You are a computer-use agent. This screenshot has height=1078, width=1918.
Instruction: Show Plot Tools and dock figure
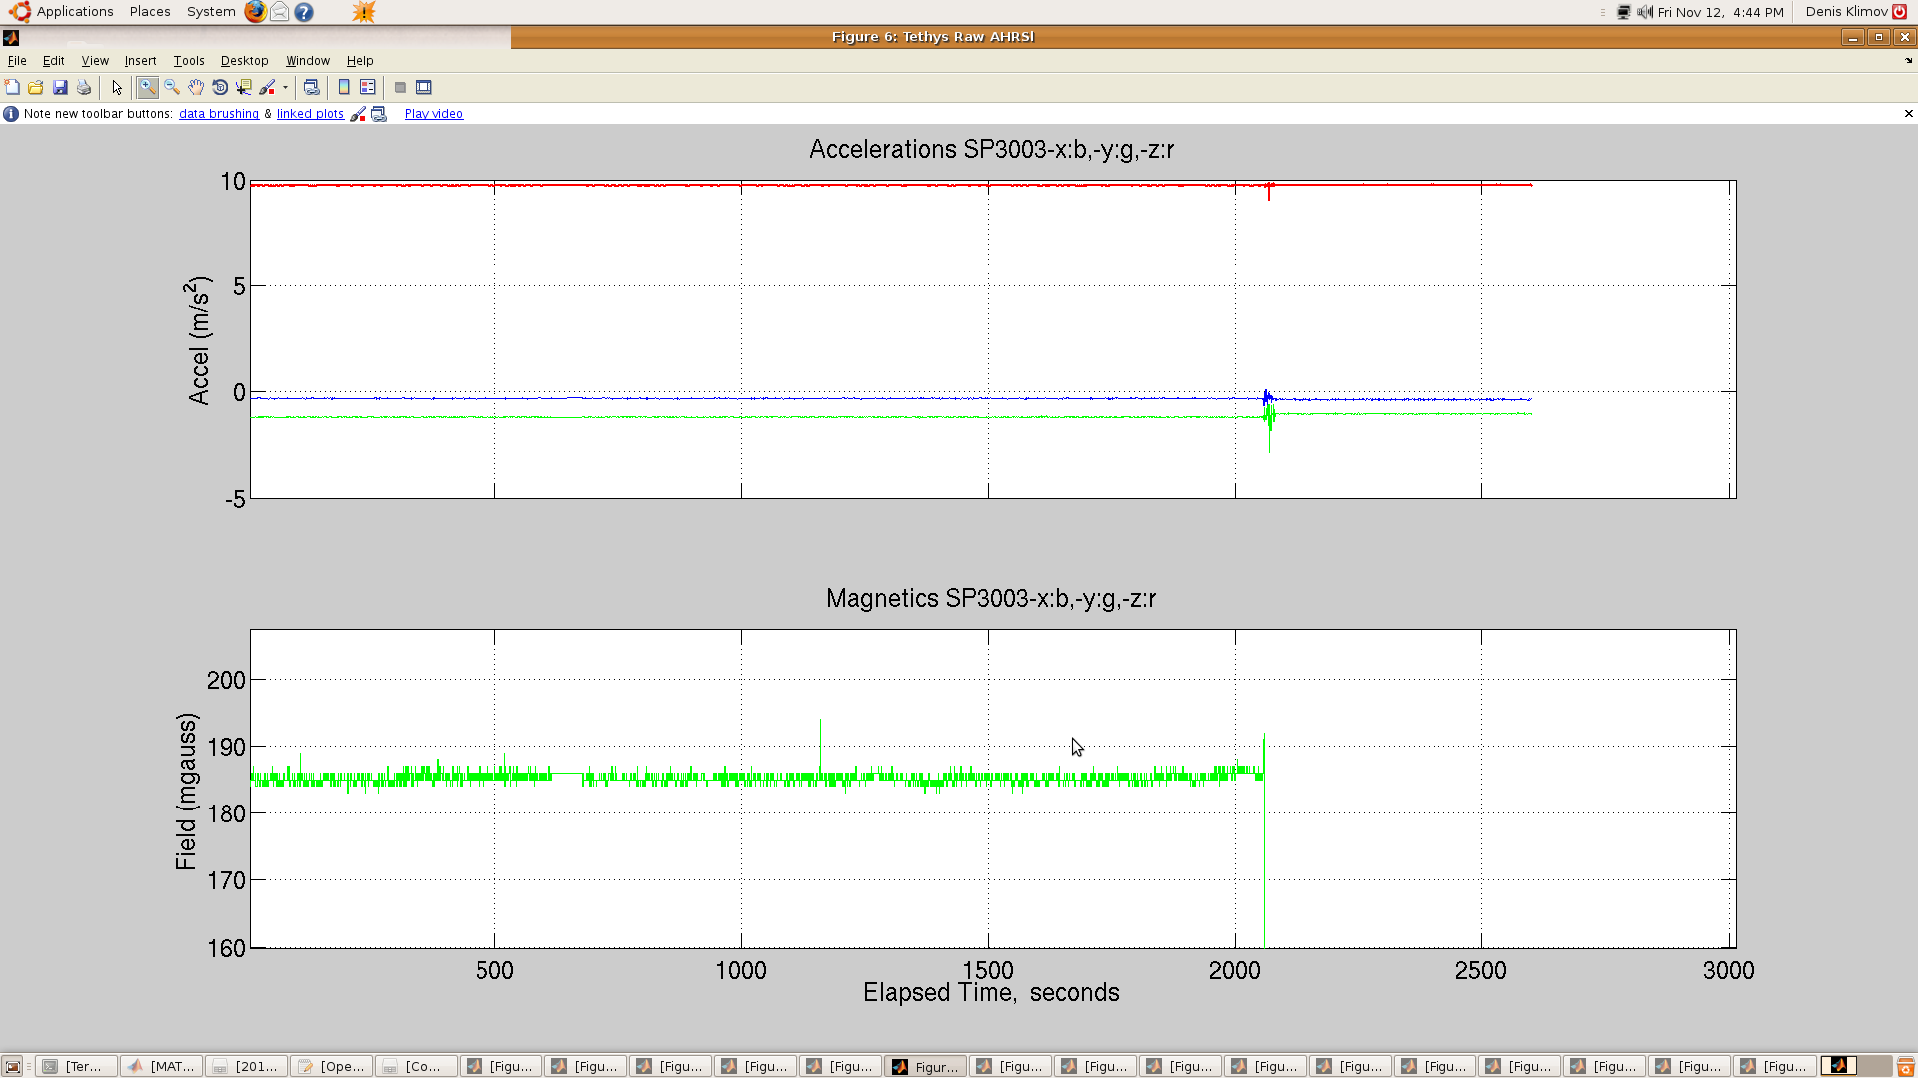pyautogui.click(x=424, y=88)
